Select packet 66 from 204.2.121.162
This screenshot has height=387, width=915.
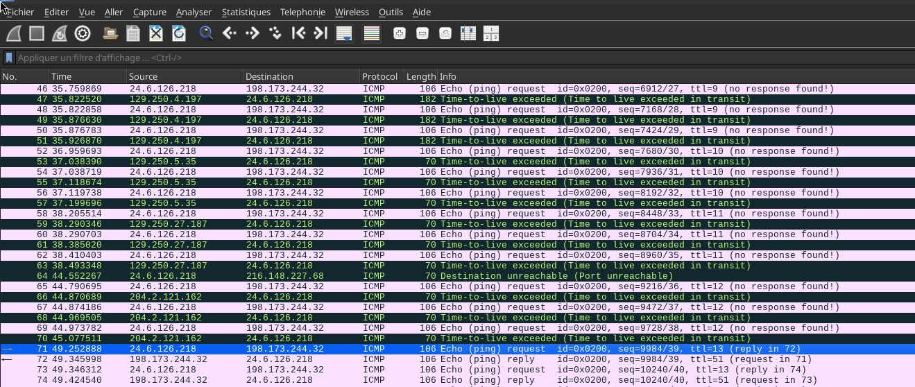tap(457, 297)
